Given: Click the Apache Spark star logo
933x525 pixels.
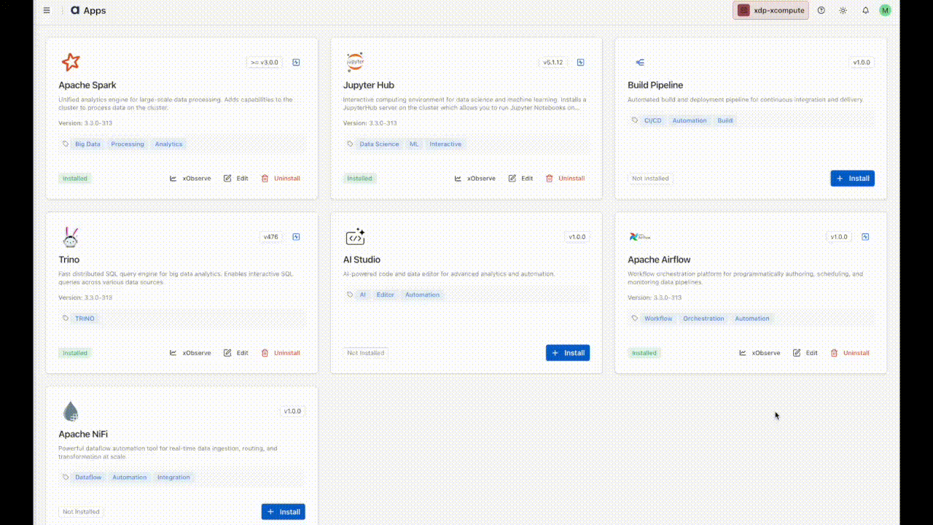Looking at the screenshot, I should [71, 62].
